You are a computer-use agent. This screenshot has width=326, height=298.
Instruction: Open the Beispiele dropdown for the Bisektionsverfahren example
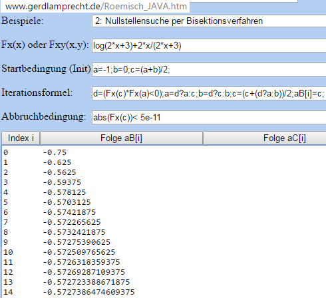(x=209, y=21)
